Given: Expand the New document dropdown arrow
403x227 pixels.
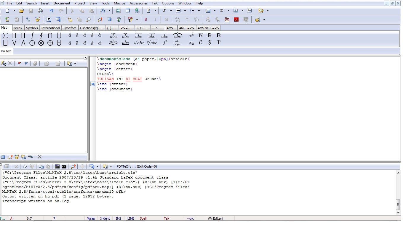Looking at the screenshot, I should pos(14,11).
